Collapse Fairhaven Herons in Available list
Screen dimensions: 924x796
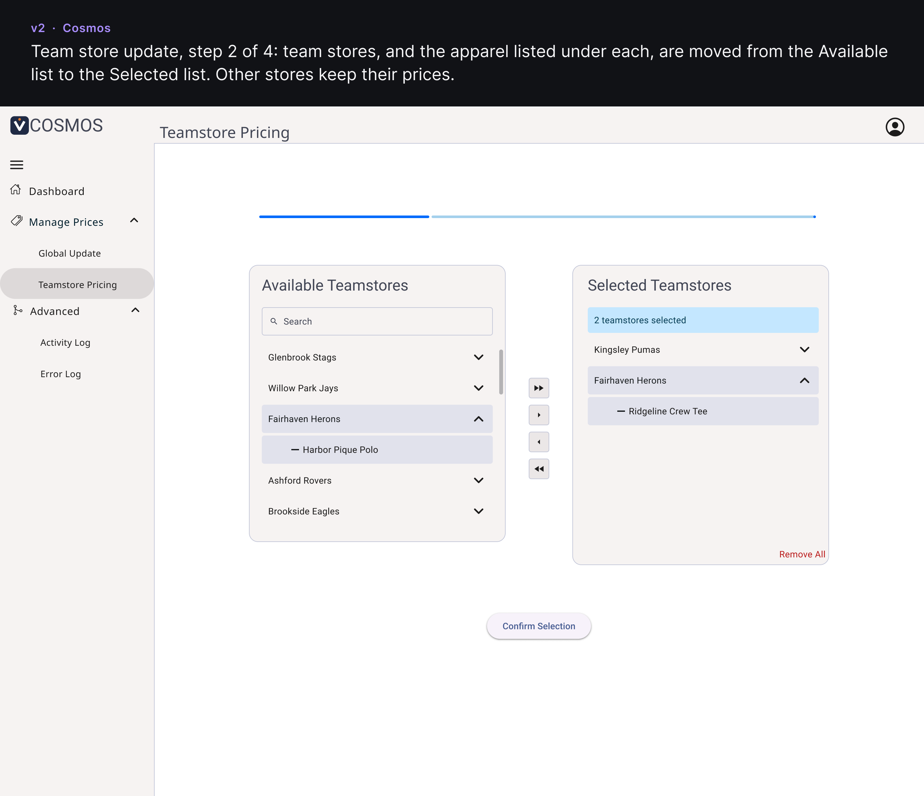click(478, 419)
